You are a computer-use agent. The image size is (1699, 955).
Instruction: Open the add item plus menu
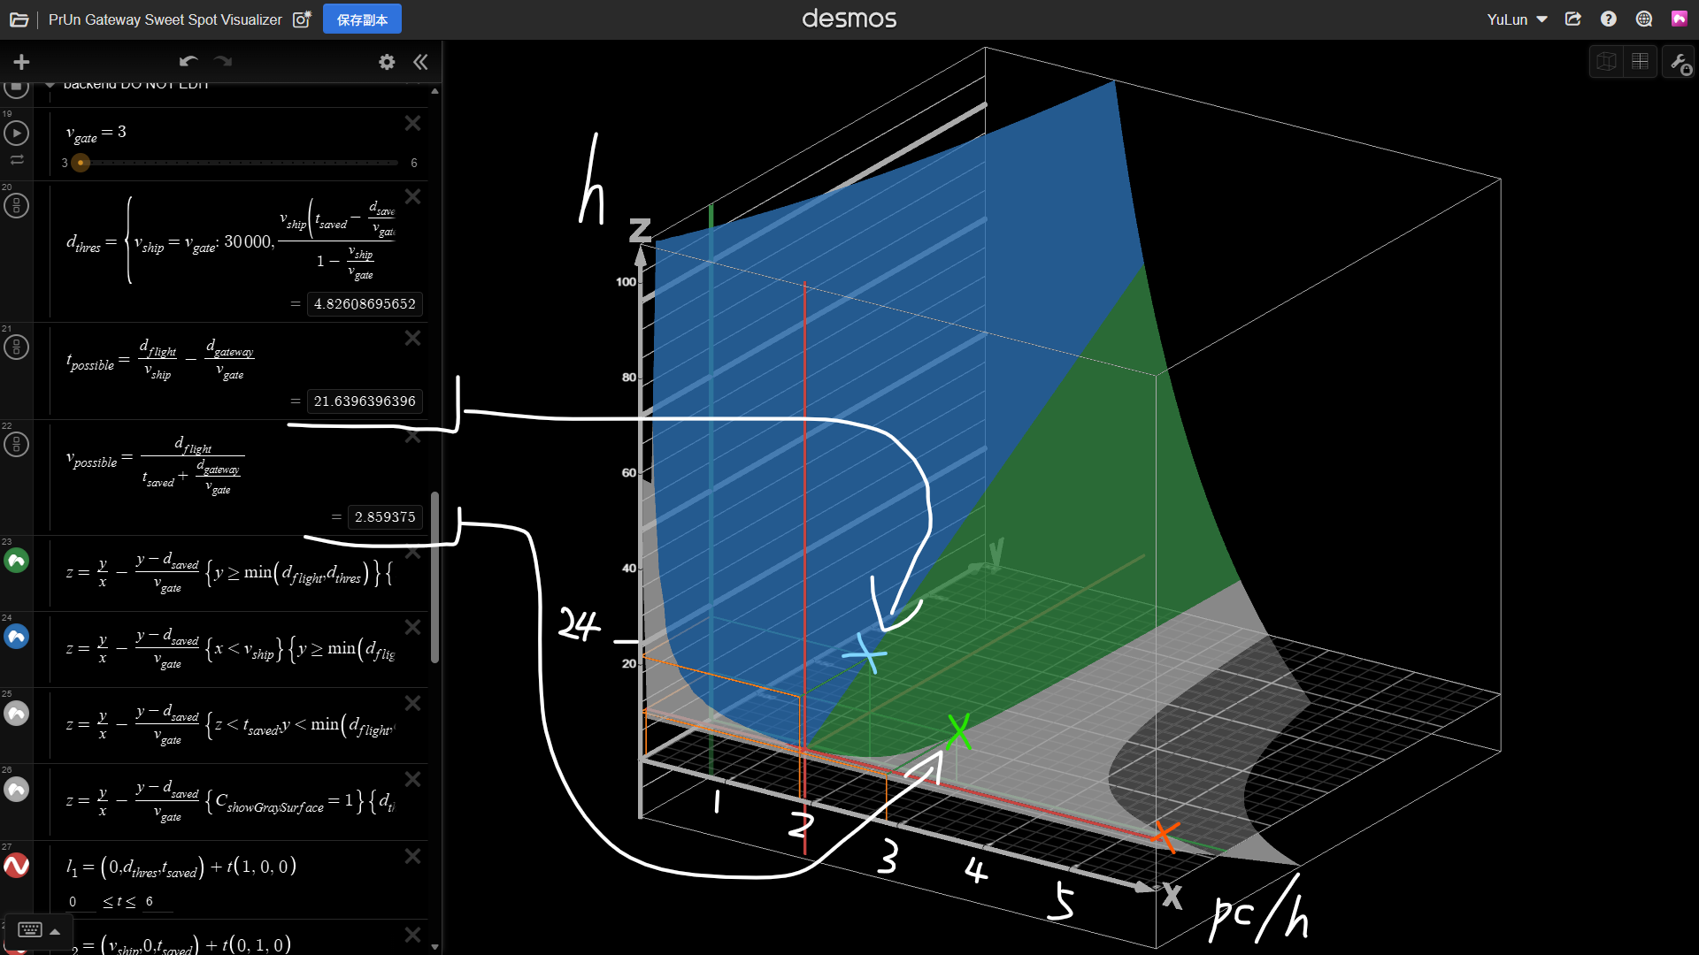[22, 62]
